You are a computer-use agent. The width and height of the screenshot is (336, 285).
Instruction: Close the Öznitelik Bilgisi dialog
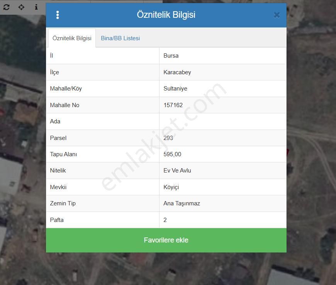pyautogui.click(x=277, y=15)
